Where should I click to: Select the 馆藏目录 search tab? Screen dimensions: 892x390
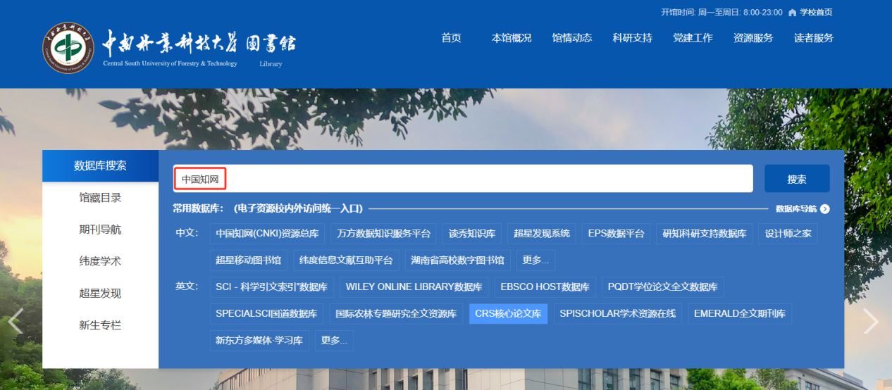coord(100,198)
